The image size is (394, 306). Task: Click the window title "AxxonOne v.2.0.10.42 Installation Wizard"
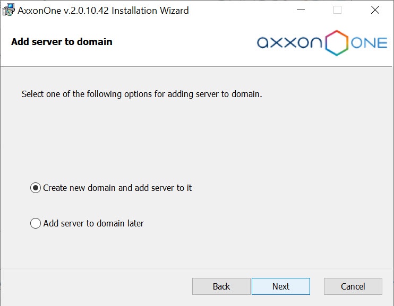103,10
